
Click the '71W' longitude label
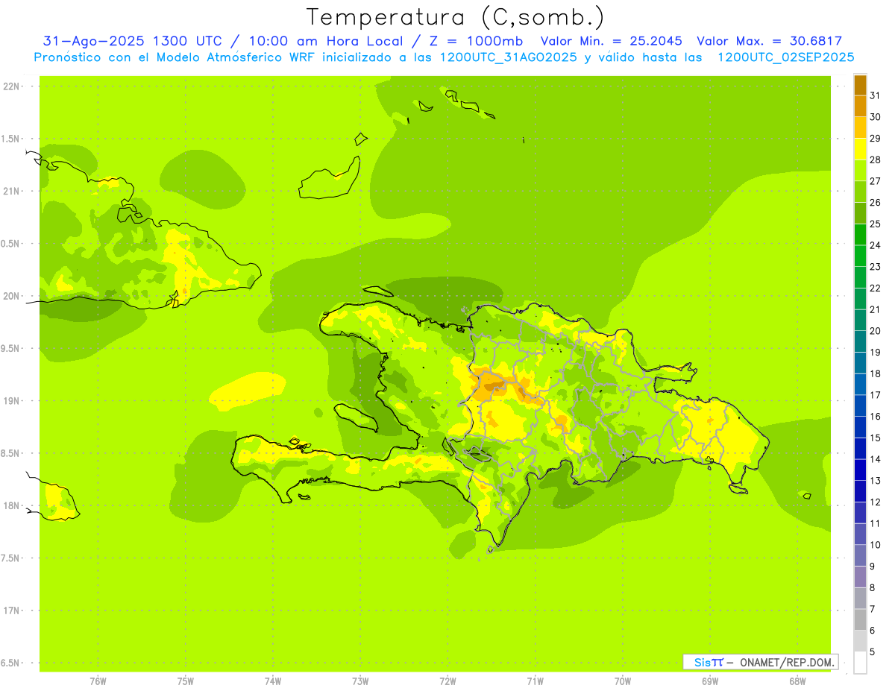535,681
